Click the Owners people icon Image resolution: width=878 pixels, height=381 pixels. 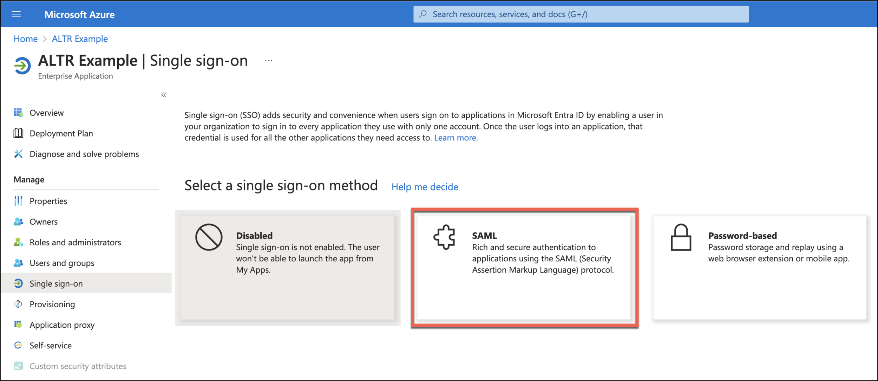[18, 222]
